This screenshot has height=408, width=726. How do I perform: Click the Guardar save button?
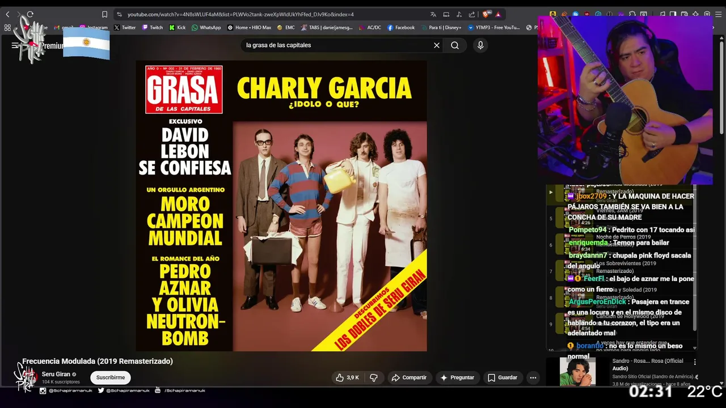(503, 377)
